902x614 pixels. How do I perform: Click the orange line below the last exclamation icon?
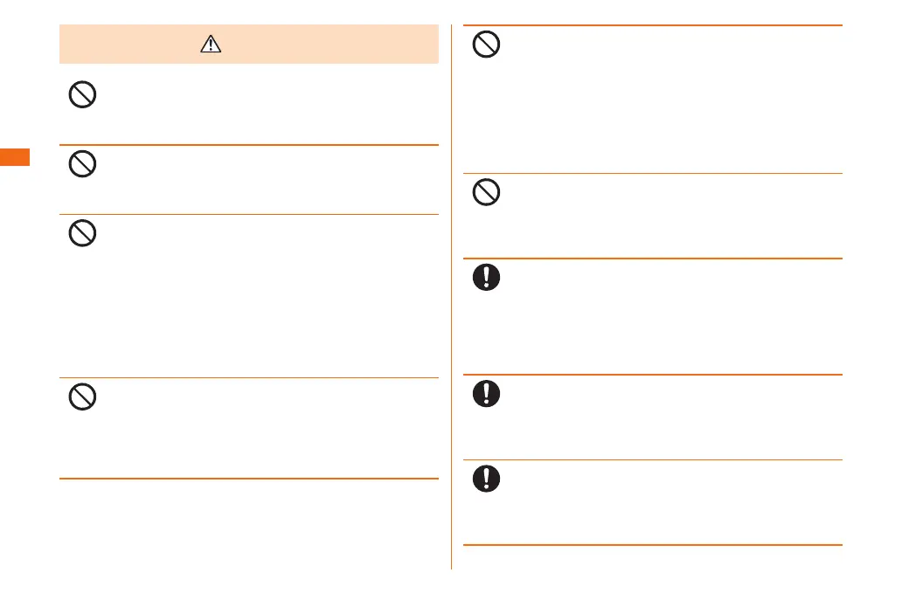[652, 545]
